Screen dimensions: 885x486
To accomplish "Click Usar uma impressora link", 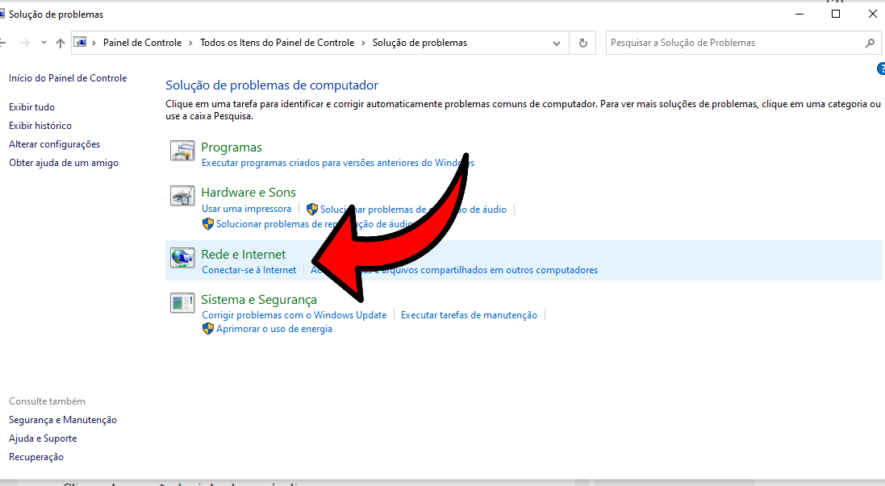I will (x=247, y=209).
